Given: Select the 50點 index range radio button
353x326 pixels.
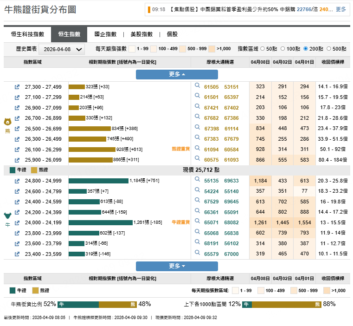Looking at the screenshot, I should [x=263, y=49].
